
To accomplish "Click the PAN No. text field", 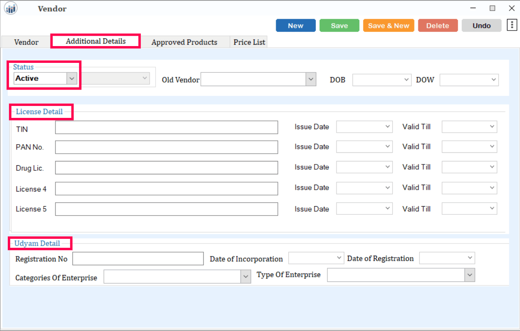I will tap(166, 147).
